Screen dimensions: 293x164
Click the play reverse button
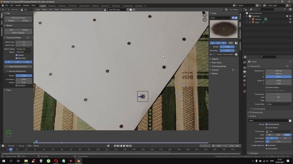tap(121, 146)
